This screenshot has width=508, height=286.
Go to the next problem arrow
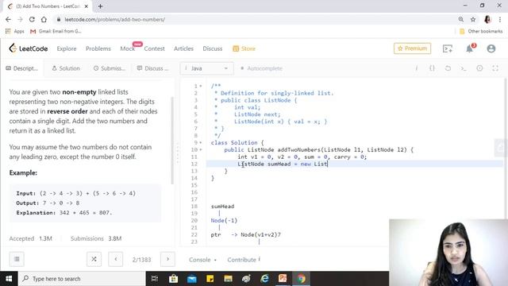[167, 259]
